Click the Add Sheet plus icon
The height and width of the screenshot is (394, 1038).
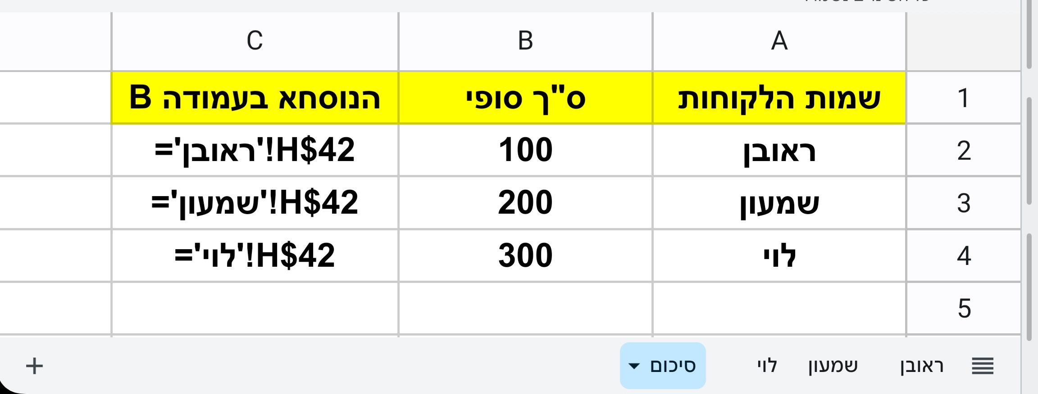point(33,366)
